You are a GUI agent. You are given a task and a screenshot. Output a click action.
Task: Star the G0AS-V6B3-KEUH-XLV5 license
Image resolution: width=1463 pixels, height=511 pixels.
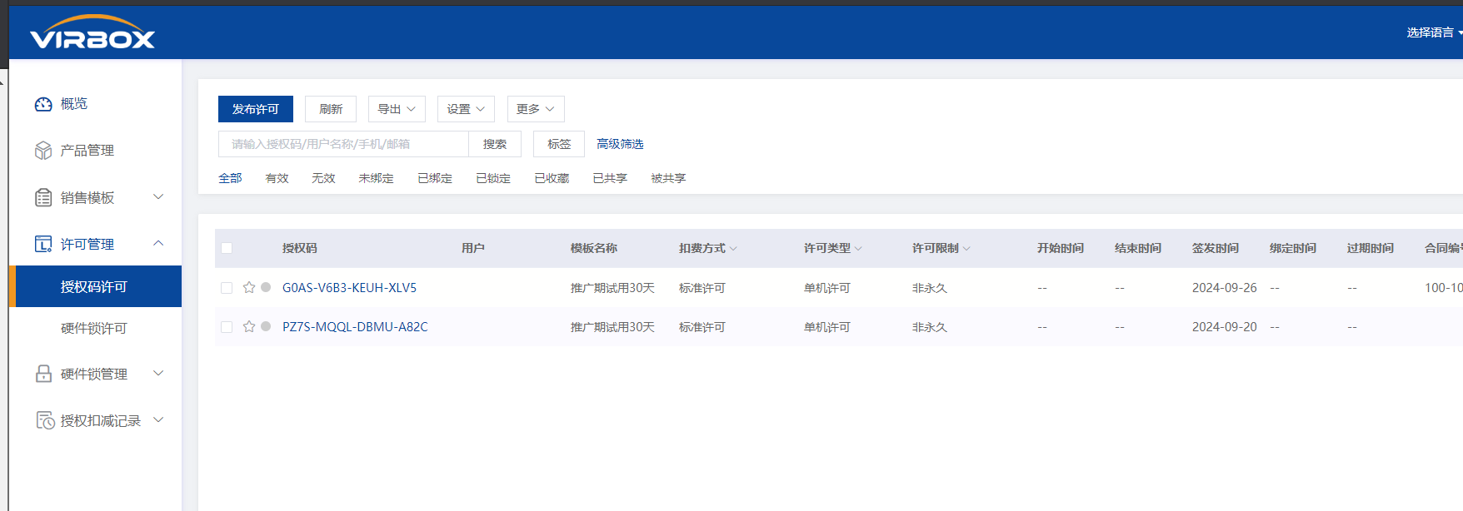click(249, 287)
